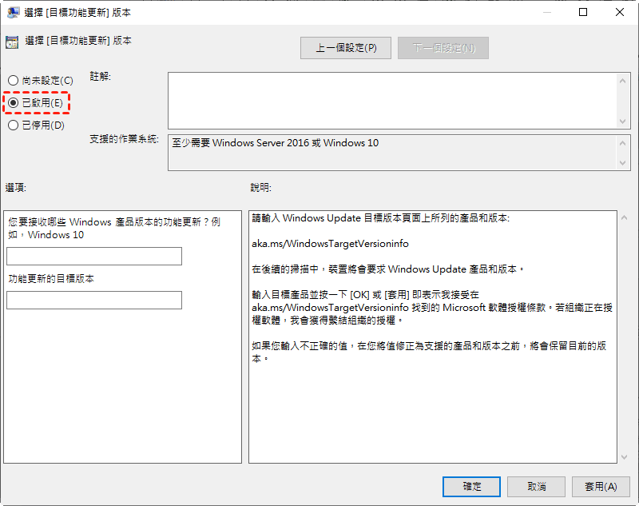This screenshot has height=506, width=639.
Task: Click the policy editor icon in title bar
Action: tap(13, 13)
